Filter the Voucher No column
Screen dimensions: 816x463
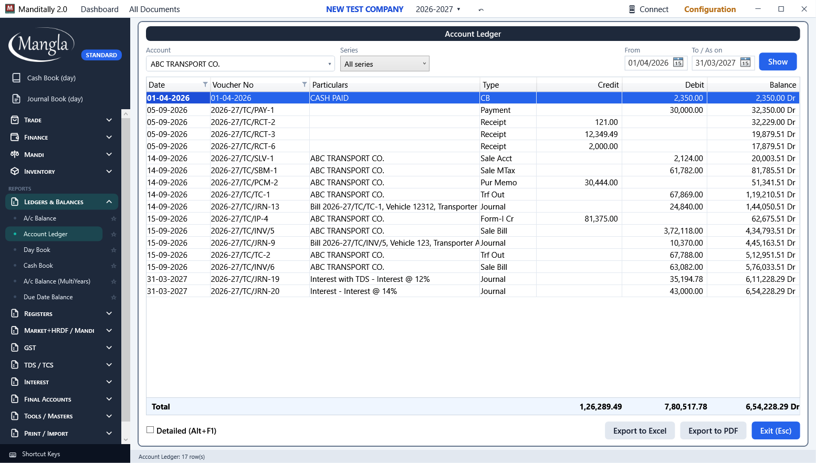(x=305, y=85)
